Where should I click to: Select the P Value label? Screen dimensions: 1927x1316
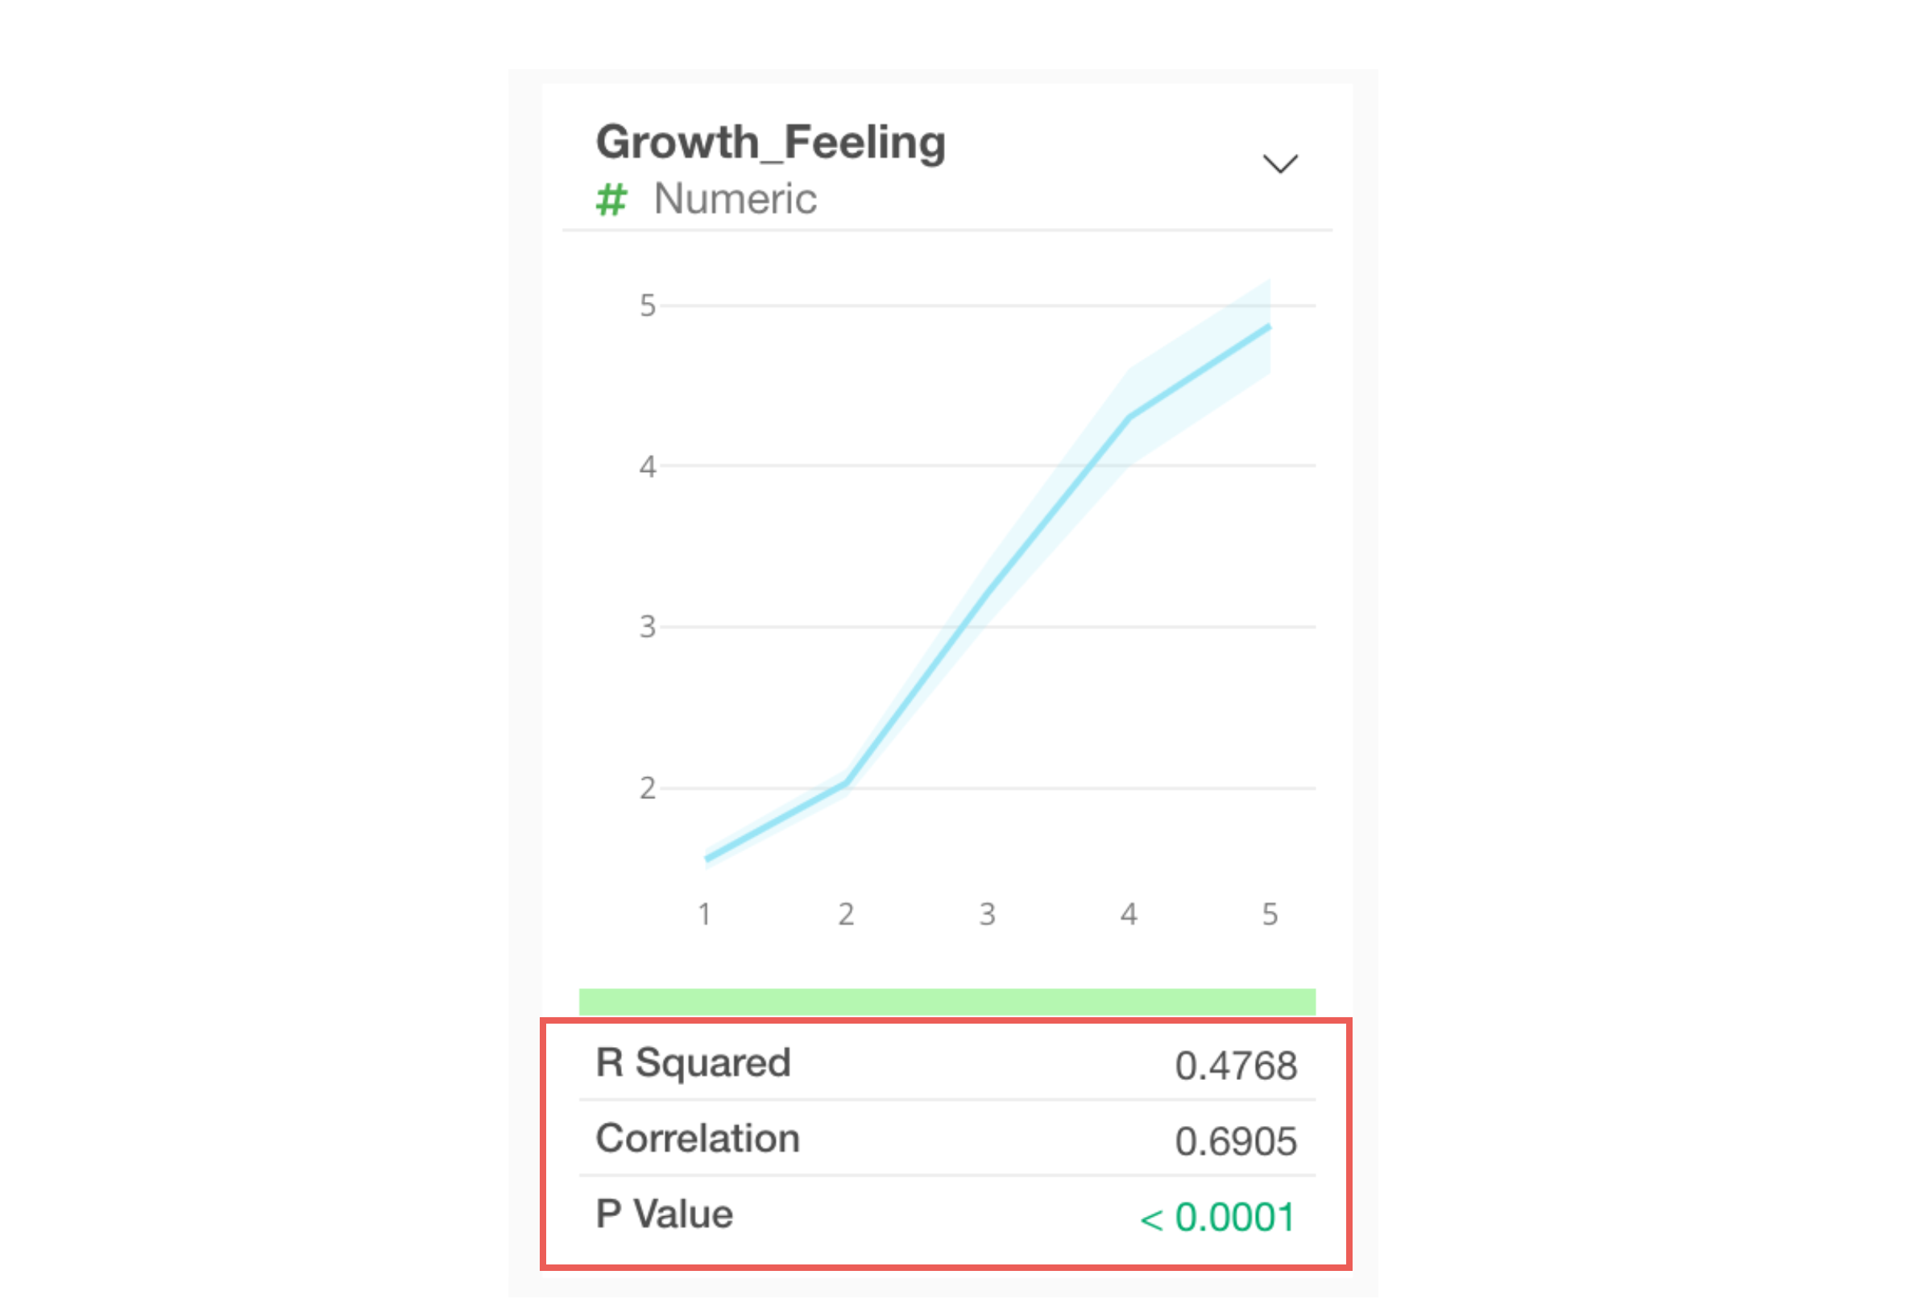tap(664, 1214)
